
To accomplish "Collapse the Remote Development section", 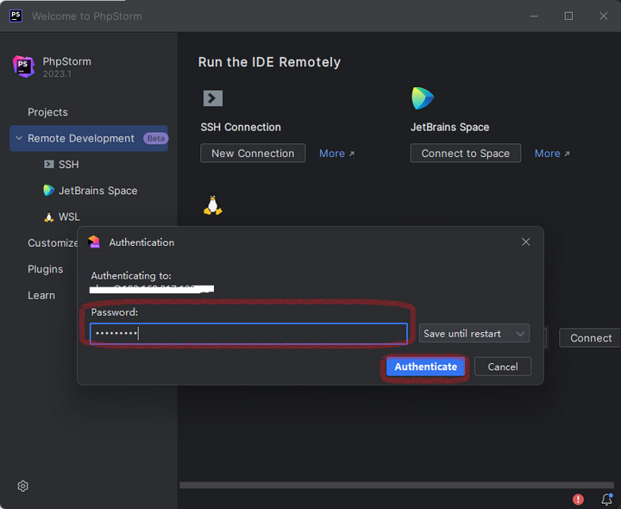I will 19,138.
